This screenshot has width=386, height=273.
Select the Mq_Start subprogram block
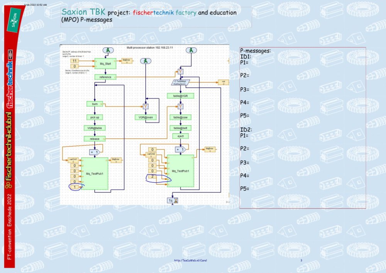point(105,64)
